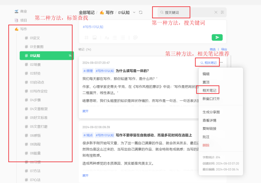Choose 置顶 from the context menu
The height and width of the screenshot is (183, 261).
tap(206, 82)
